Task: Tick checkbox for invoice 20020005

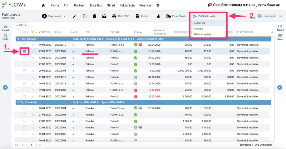Action: 25,58
